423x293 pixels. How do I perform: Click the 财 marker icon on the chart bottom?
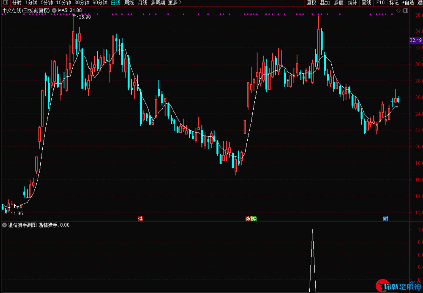pos(385,219)
